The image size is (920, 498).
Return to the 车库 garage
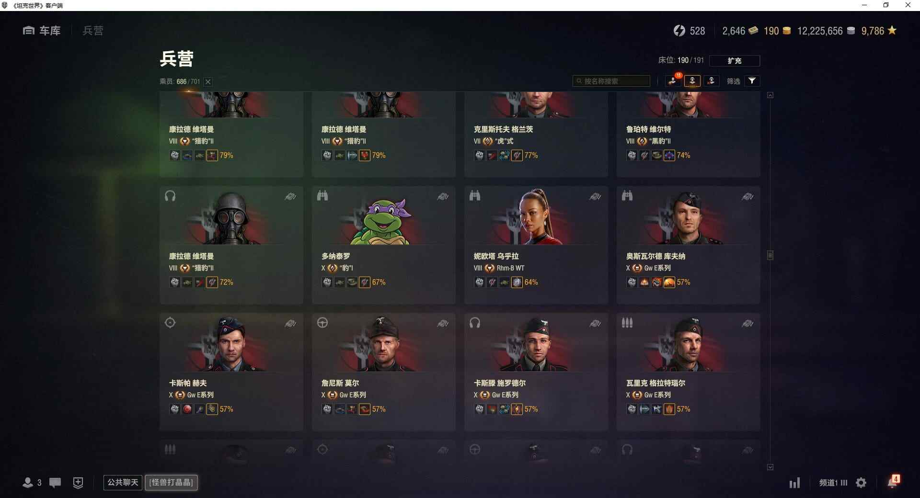pyautogui.click(x=42, y=31)
